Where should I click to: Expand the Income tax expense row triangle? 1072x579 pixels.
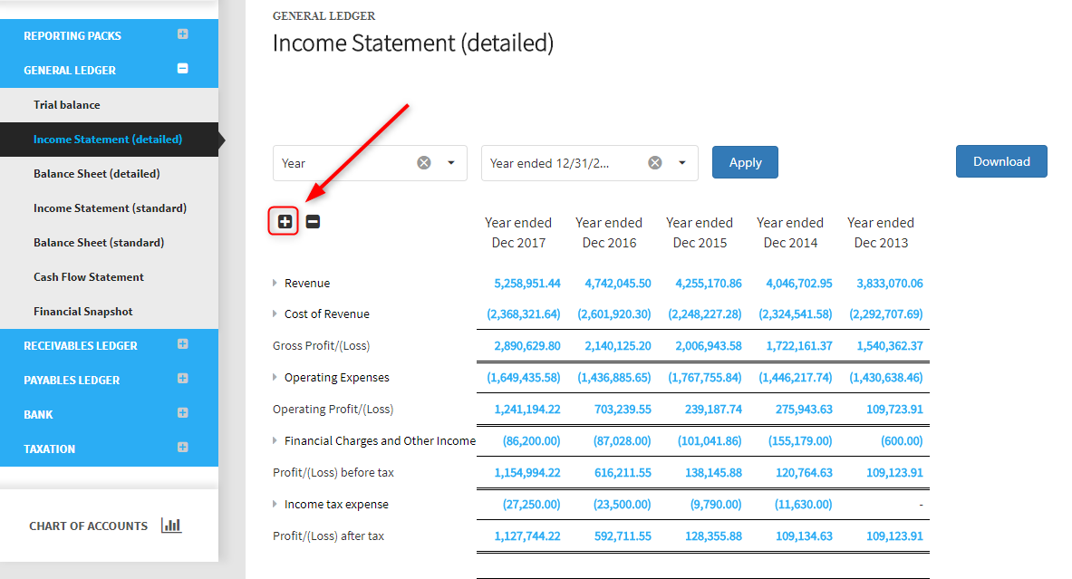275,504
